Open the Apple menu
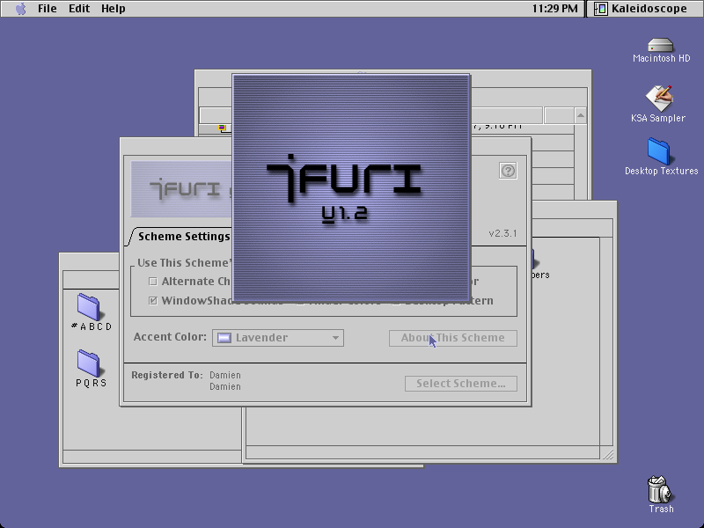 (x=20, y=9)
